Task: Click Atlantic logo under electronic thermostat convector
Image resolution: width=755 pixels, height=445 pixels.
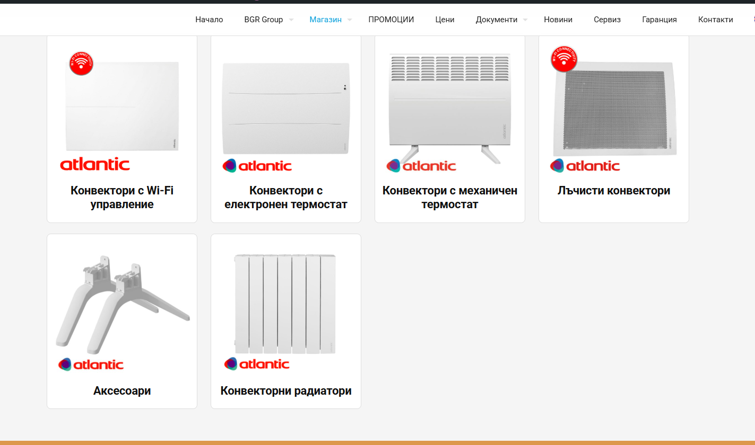Action: coord(257,166)
